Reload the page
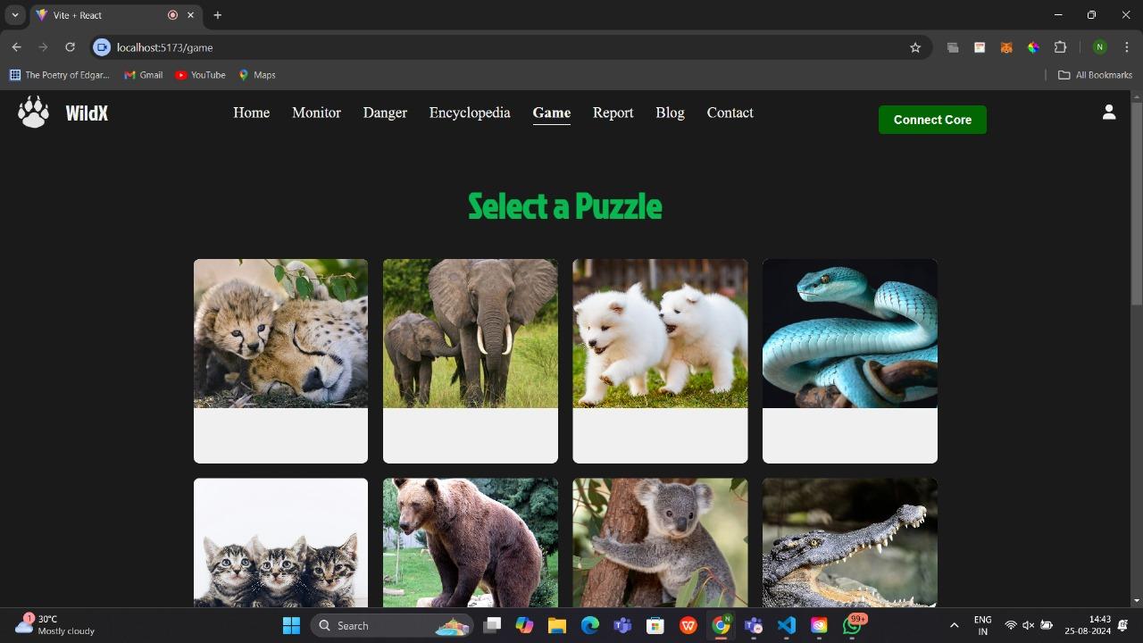The height and width of the screenshot is (643, 1143). click(70, 47)
